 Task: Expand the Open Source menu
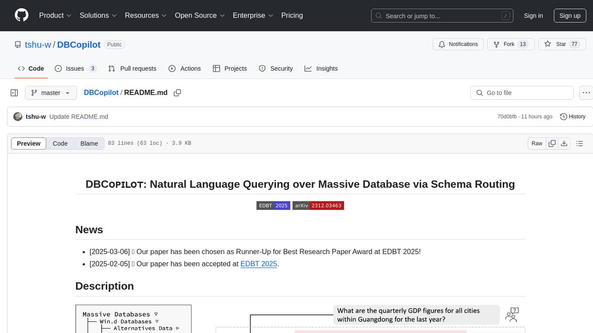tap(199, 15)
